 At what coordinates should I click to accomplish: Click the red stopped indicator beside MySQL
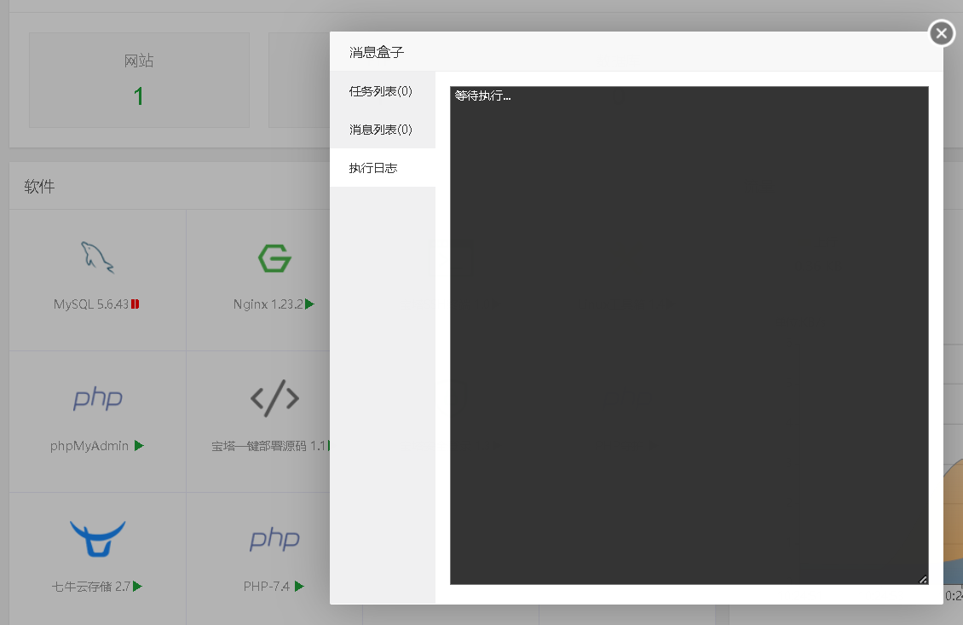[x=136, y=304]
